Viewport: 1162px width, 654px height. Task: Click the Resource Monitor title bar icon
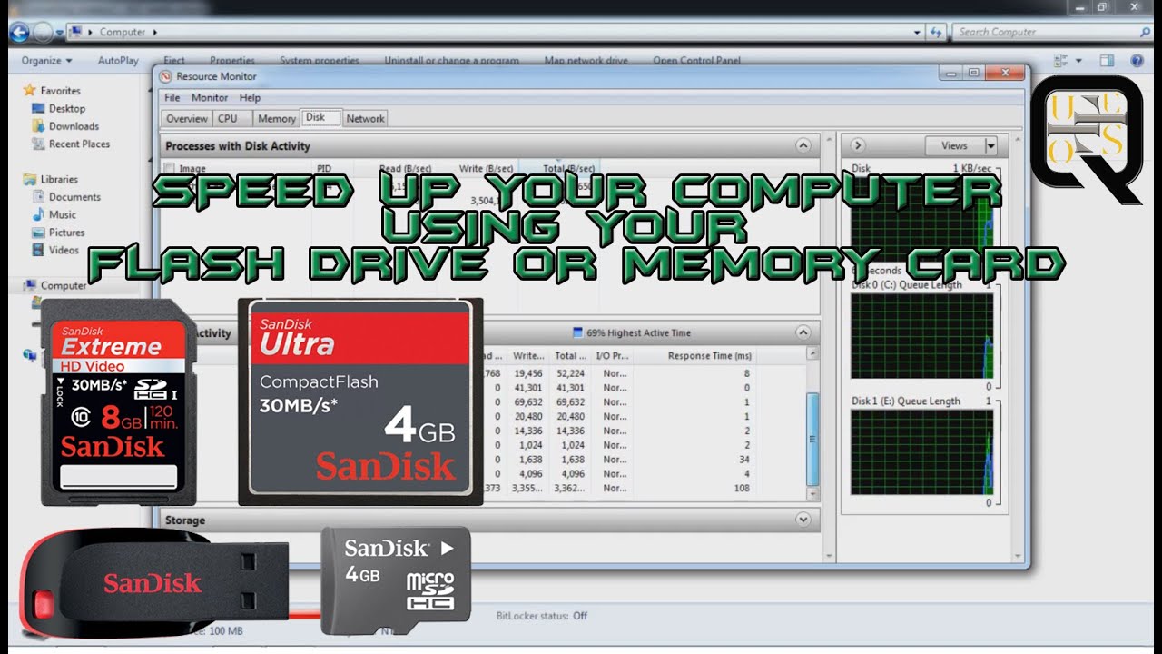pos(166,76)
